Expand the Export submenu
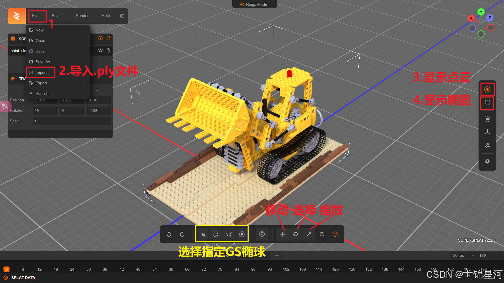Viewport: 504px width, 283px height. coord(58,83)
